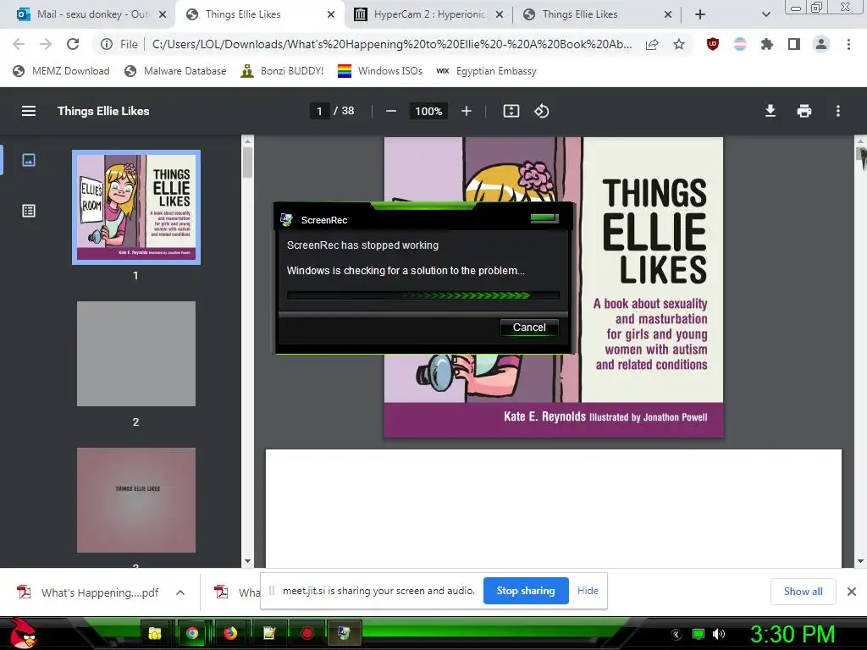
Task: Open the Angry Birds start button
Action: tap(23, 633)
